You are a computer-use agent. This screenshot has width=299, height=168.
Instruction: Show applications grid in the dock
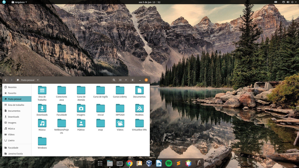100,163
